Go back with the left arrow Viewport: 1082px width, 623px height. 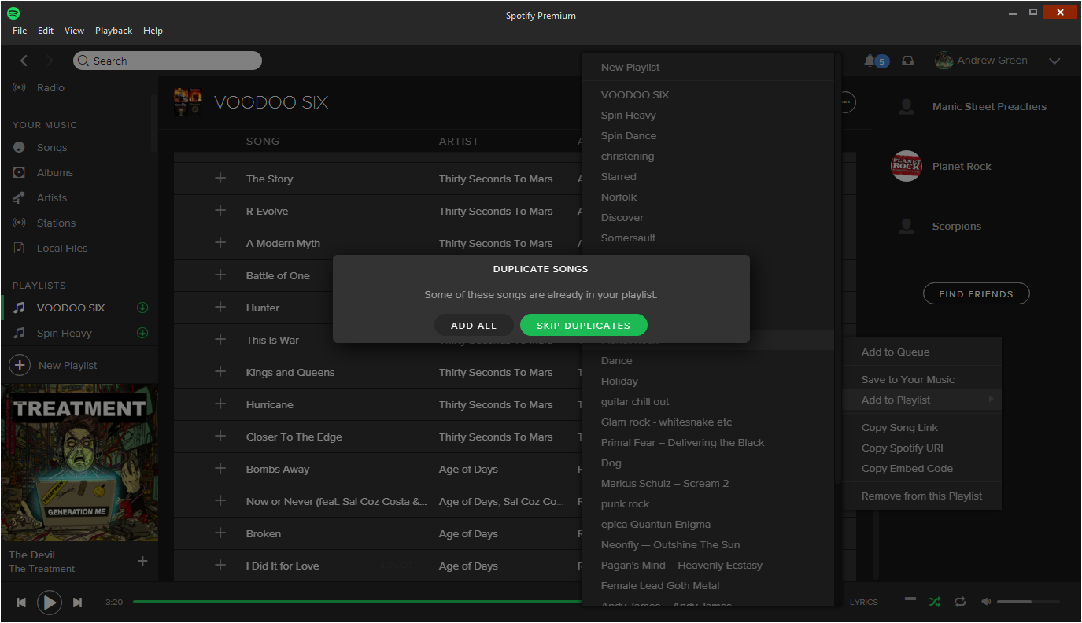click(x=24, y=61)
